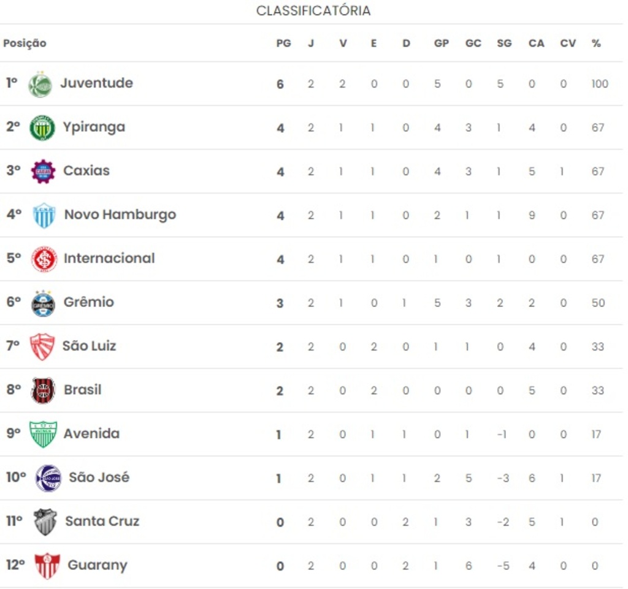Click the Brasil red-black crest
Screen dimensions: 628x589
[x=43, y=390]
